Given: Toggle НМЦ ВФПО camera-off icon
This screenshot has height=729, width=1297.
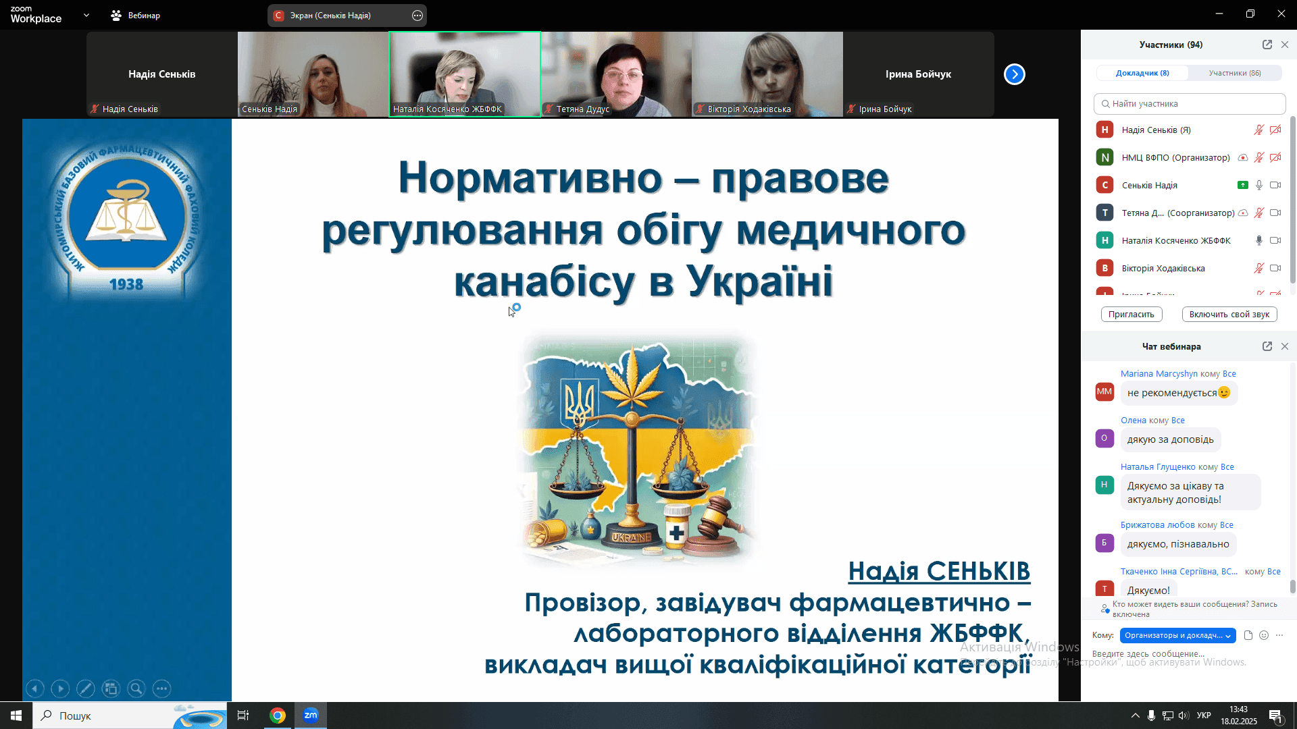Looking at the screenshot, I should pos(1275,157).
